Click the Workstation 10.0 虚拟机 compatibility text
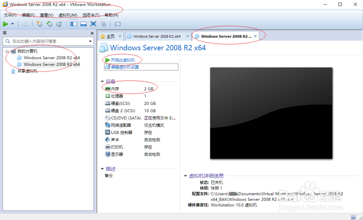 [233, 205]
